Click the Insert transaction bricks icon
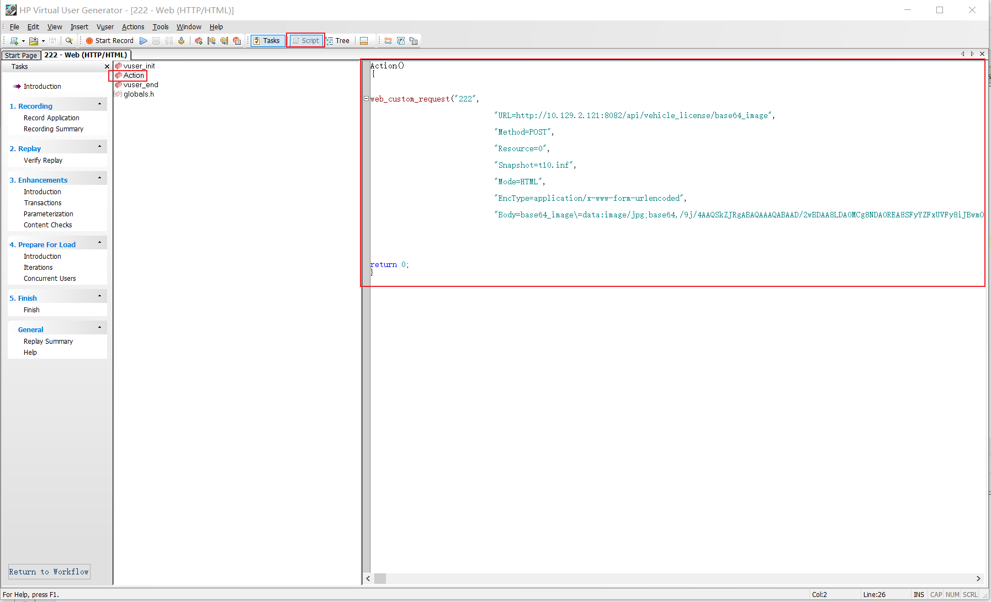991x602 pixels. (x=199, y=41)
